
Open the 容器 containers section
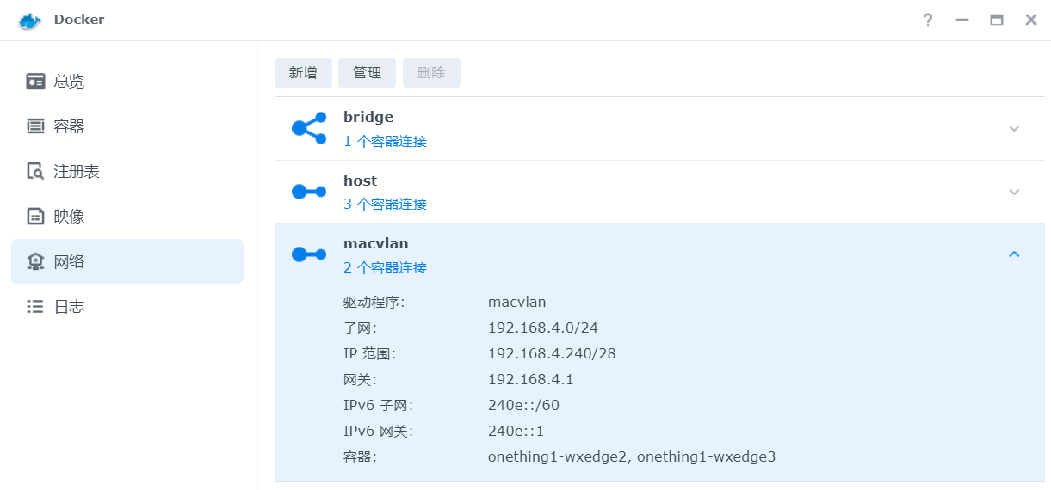pos(69,126)
